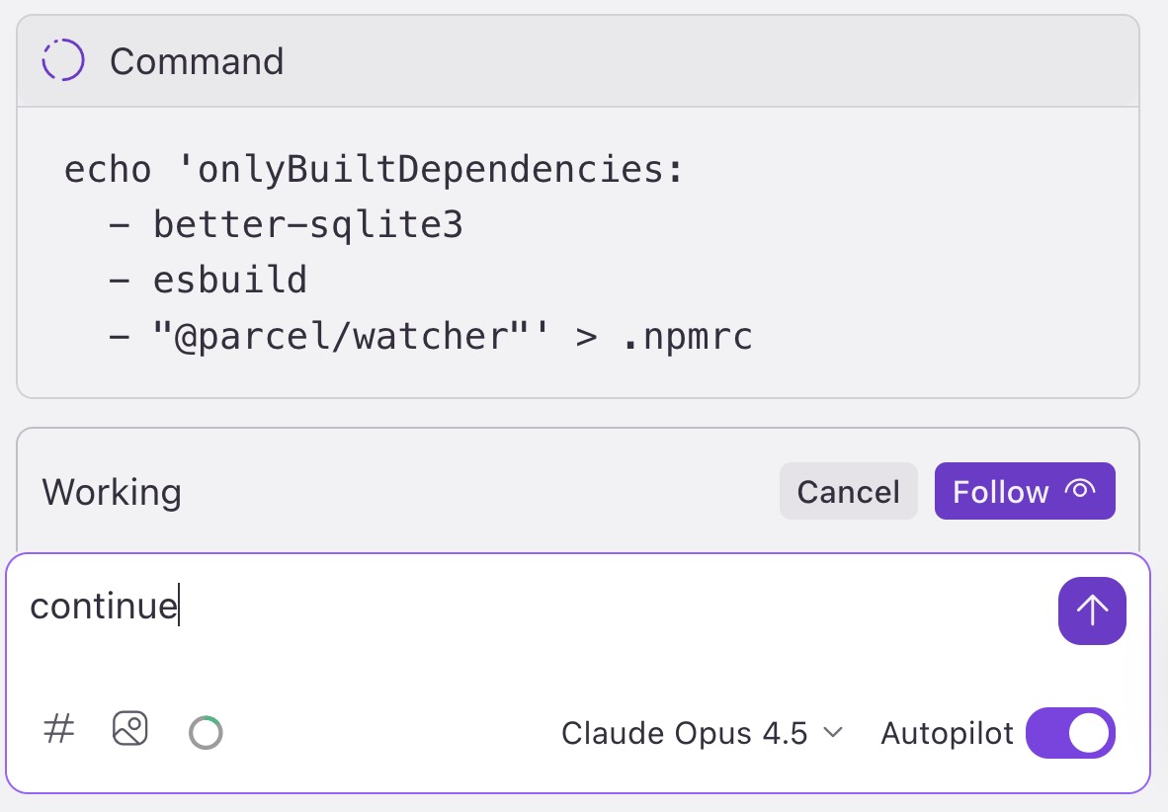Click the circular context usage indicator
This screenshot has height=812, width=1168.
[206, 732]
